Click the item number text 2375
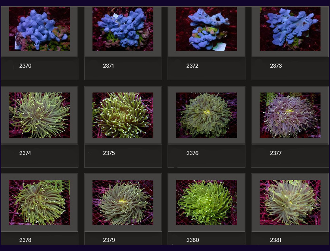This screenshot has height=251, width=330. point(109,153)
